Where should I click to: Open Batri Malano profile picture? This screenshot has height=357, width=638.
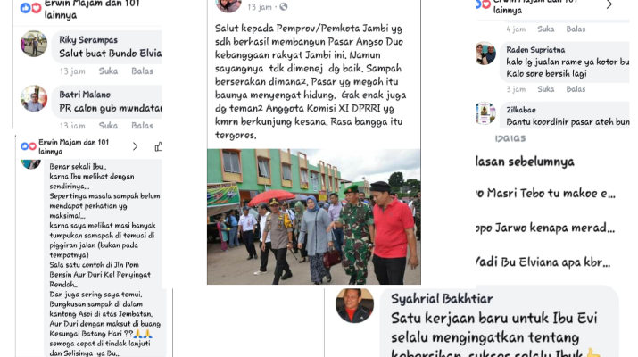(x=34, y=98)
